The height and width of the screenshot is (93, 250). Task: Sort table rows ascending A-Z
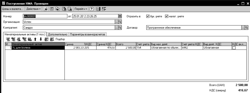[46, 39]
